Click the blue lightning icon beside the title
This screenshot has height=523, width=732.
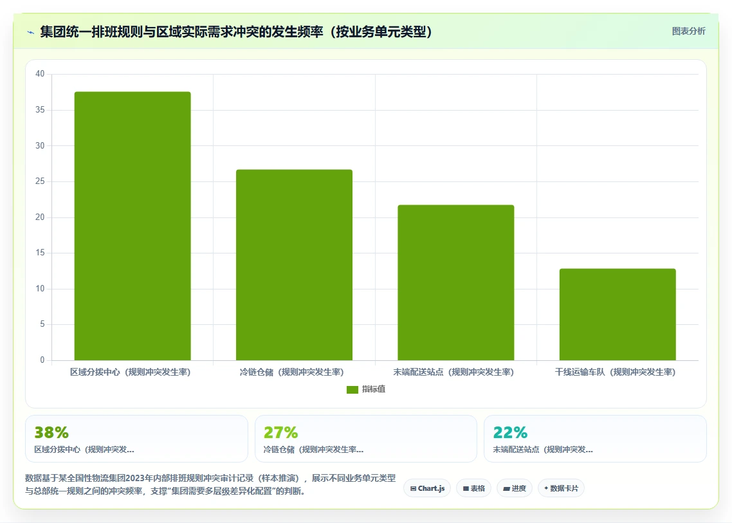point(31,32)
